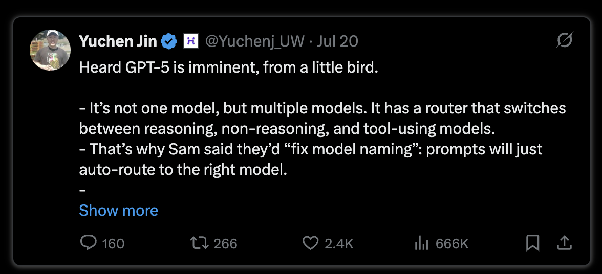The image size is (602, 274).
Task: Click the reply speech bubble icon
Action: [x=89, y=243]
